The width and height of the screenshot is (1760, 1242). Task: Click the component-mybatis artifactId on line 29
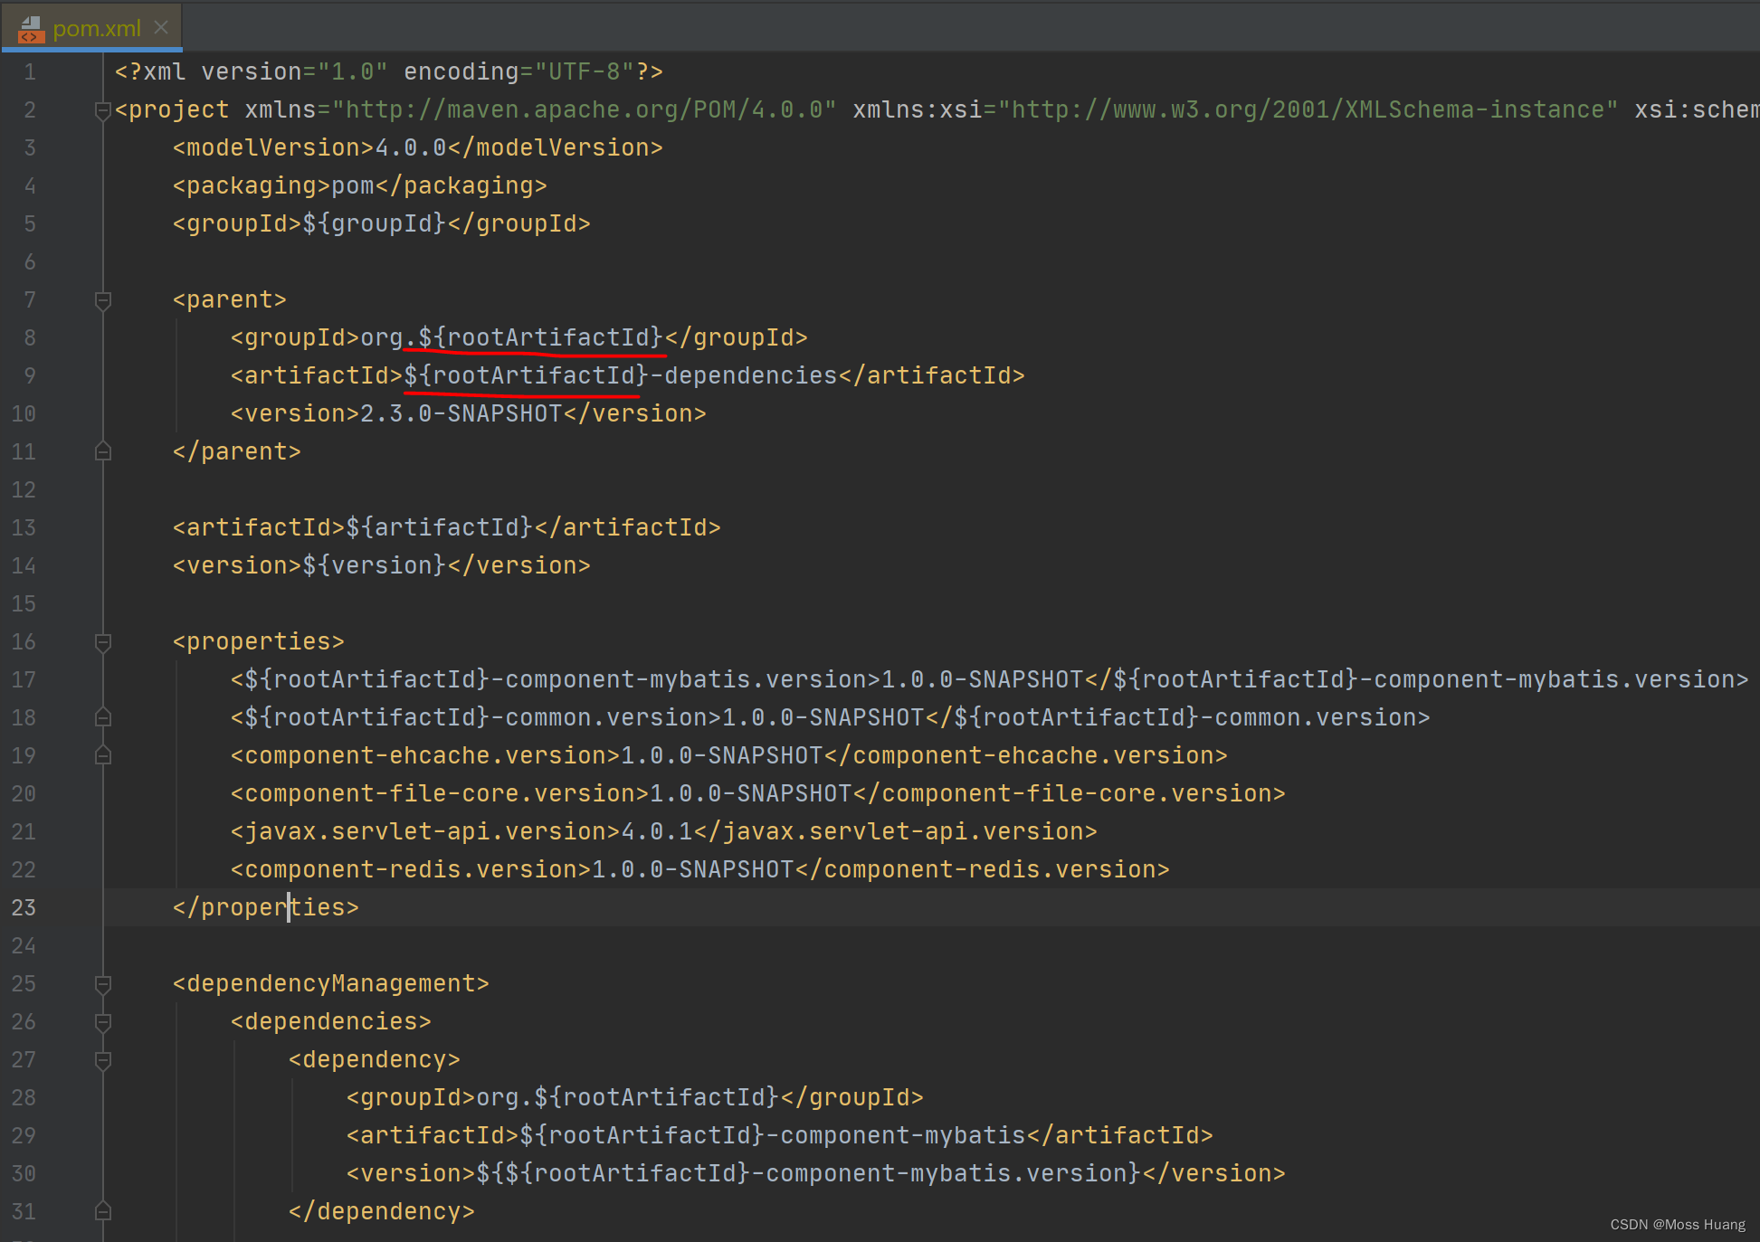coord(780,1136)
